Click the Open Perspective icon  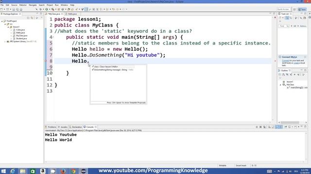coord(294,9)
